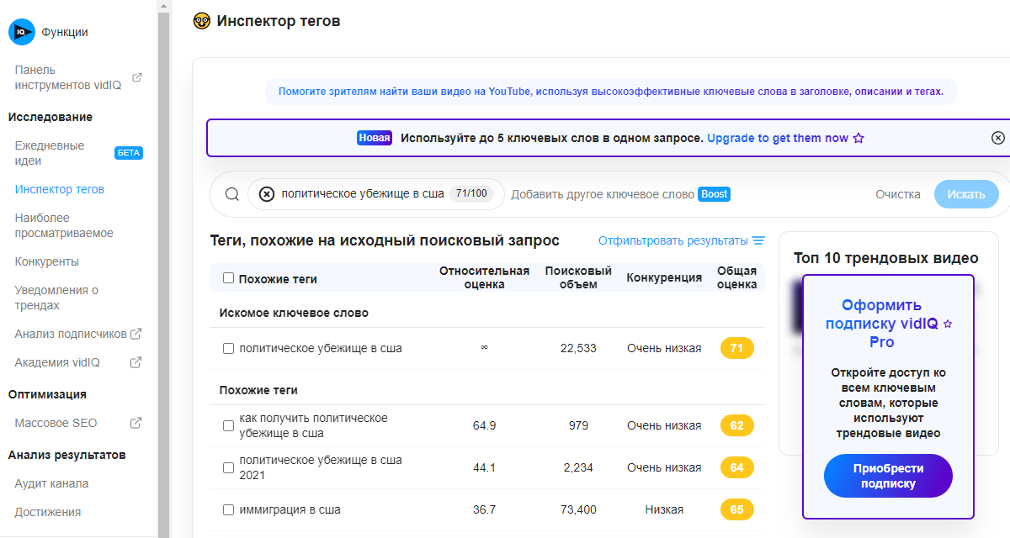
Task: Check политическое убежище в сша 2021 checkbox
Action: (x=228, y=467)
